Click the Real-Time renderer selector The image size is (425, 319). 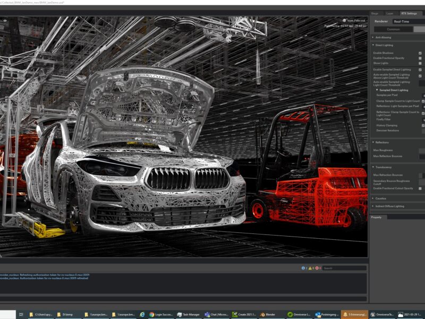pyautogui.click(x=401, y=21)
